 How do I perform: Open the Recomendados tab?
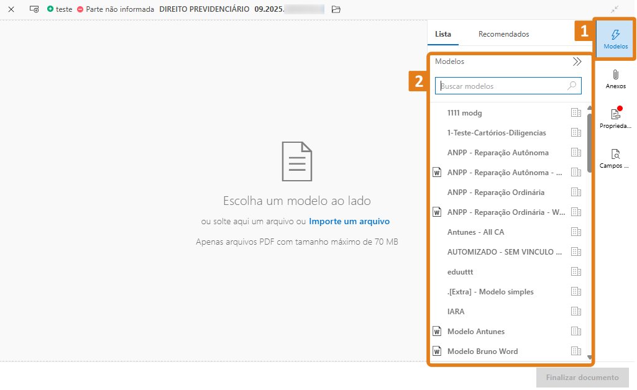coord(503,34)
